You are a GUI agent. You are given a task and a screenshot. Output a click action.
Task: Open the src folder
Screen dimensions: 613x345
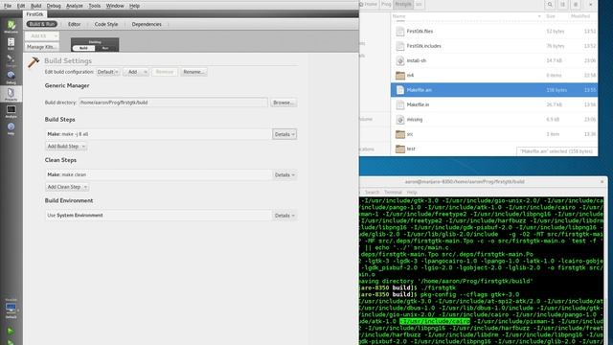[494, 134]
